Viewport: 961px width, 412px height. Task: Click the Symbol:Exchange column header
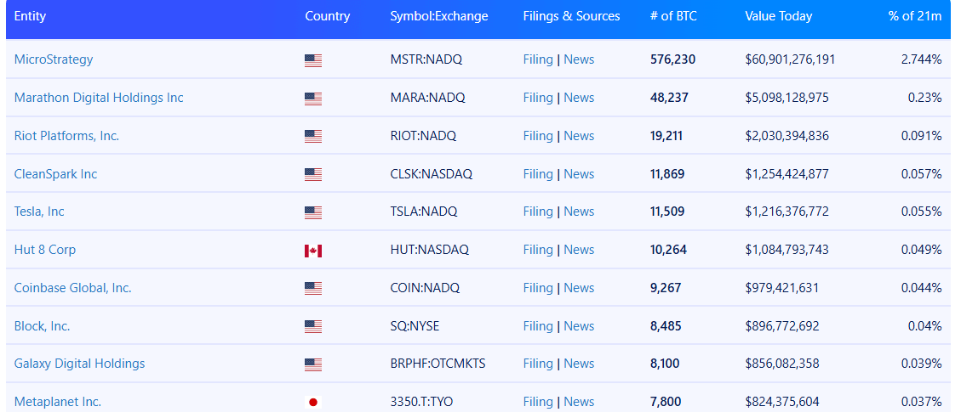(x=439, y=16)
